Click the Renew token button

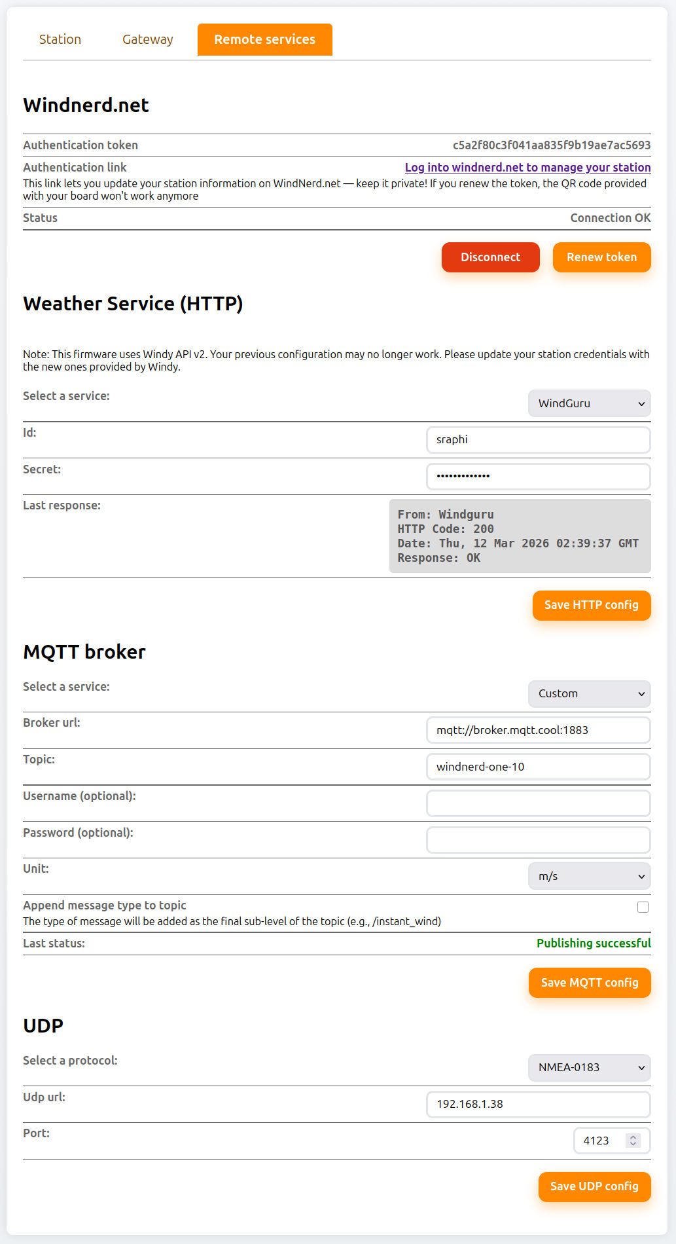pyautogui.click(x=602, y=257)
